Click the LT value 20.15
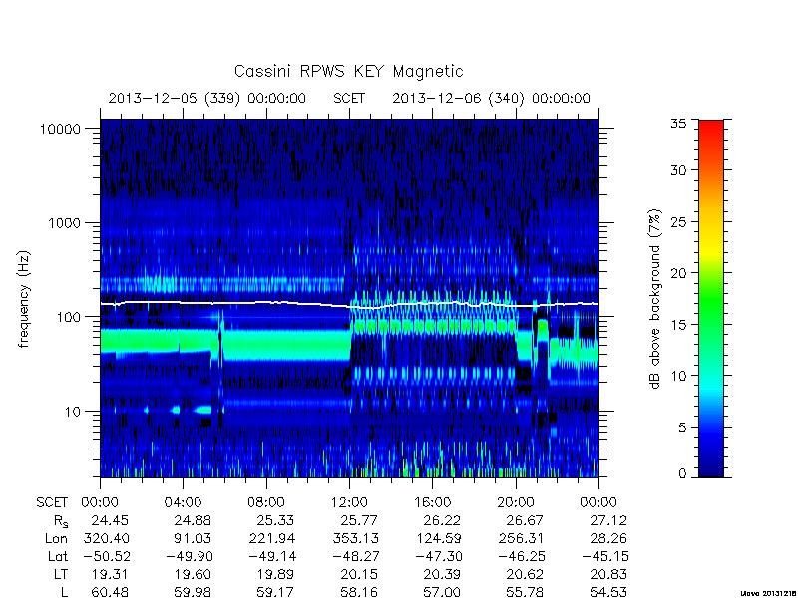This screenshot has width=798, height=598. (x=359, y=574)
